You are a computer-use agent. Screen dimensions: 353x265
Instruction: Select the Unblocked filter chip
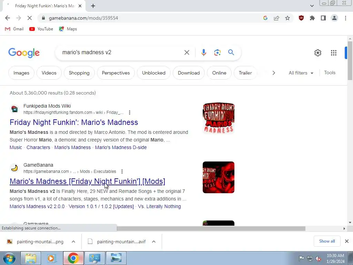pyautogui.click(x=154, y=73)
